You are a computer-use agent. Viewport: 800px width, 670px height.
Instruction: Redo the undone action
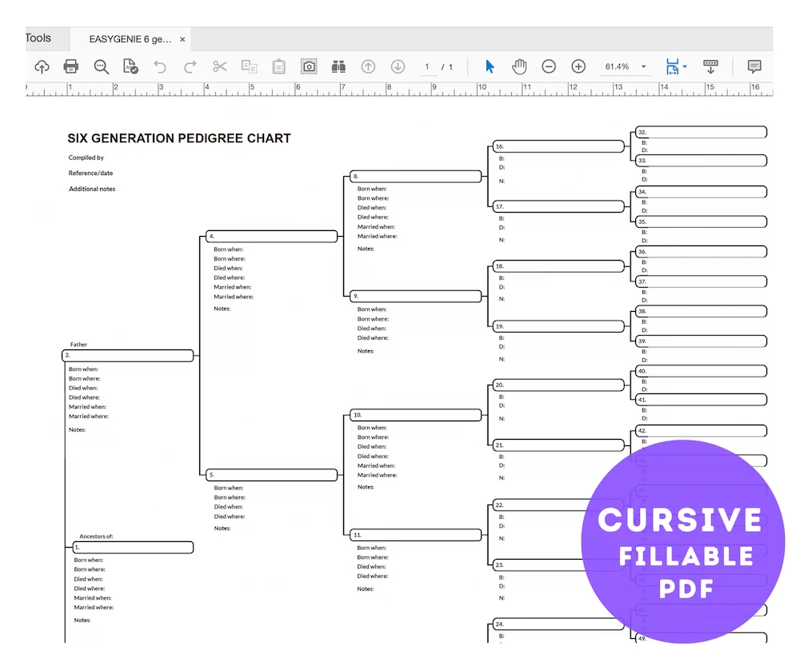pyautogui.click(x=190, y=66)
